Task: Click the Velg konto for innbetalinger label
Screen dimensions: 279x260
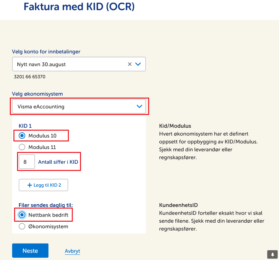Action: coord(46,51)
